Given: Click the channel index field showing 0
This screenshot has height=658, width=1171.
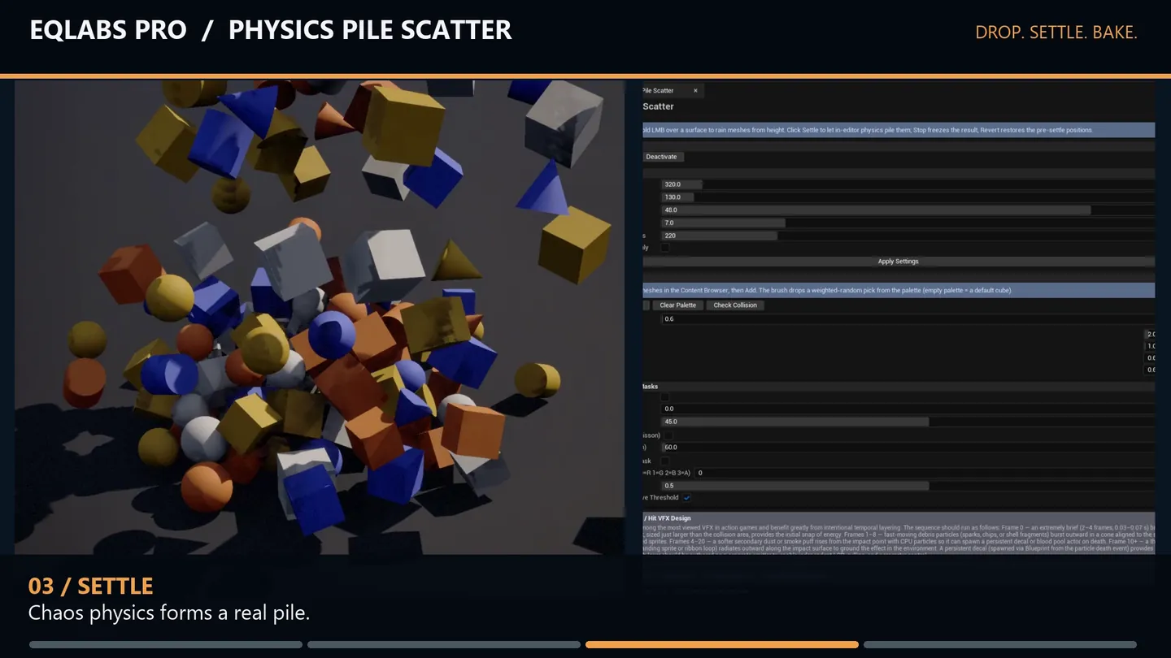Looking at the screenshot, I should point(925,473).
